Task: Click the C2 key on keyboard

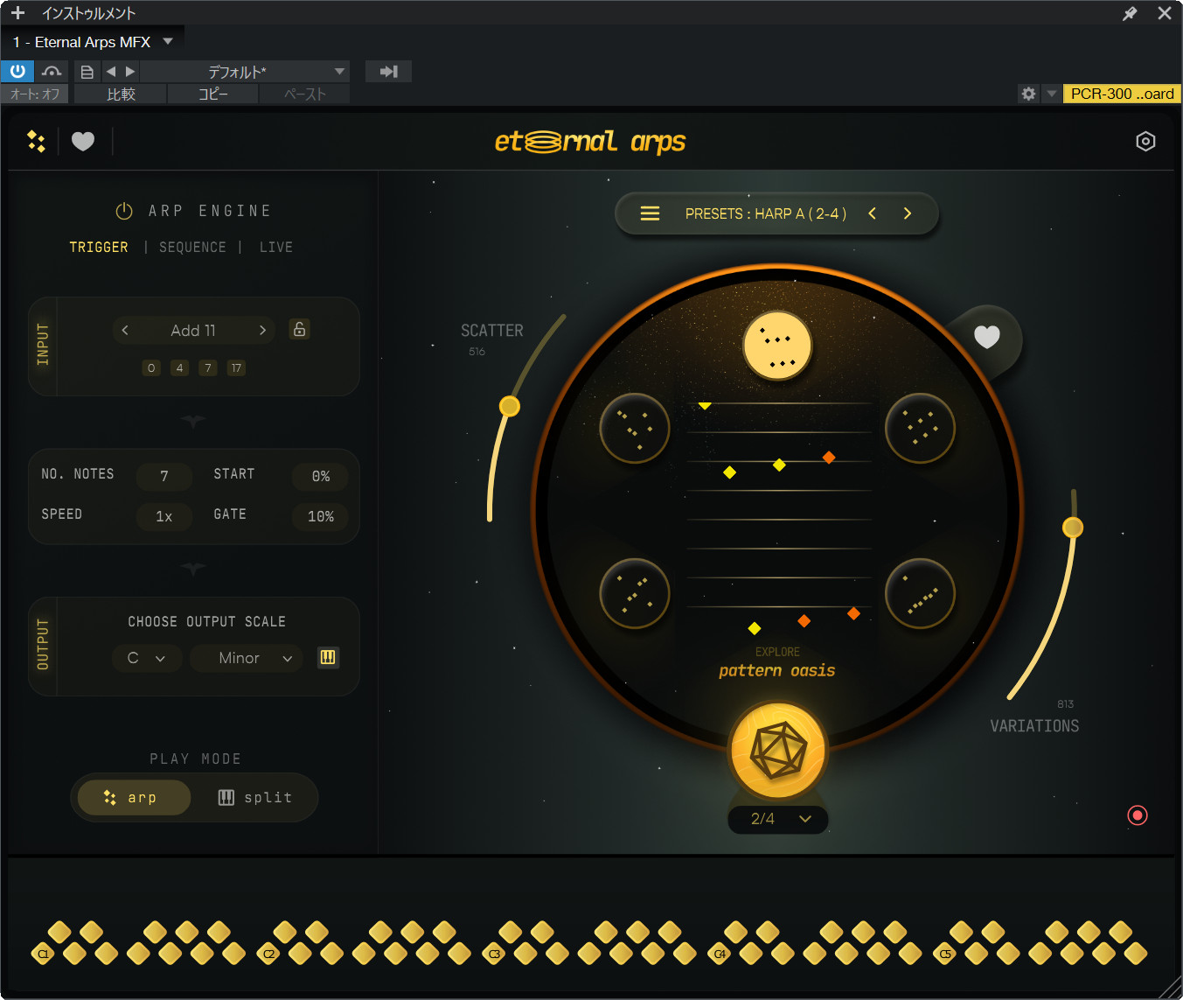Action: pos(268,954)
